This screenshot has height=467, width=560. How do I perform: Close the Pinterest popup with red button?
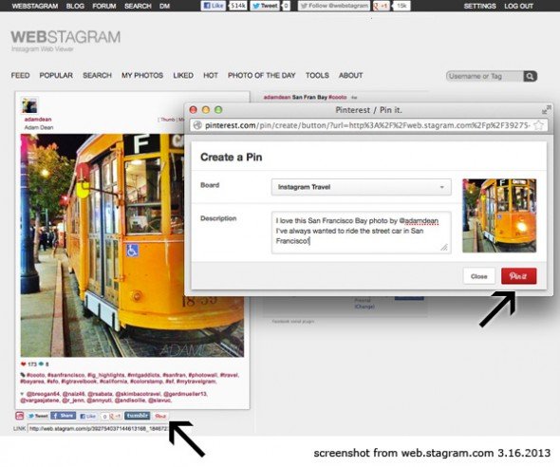coord(194,110)
